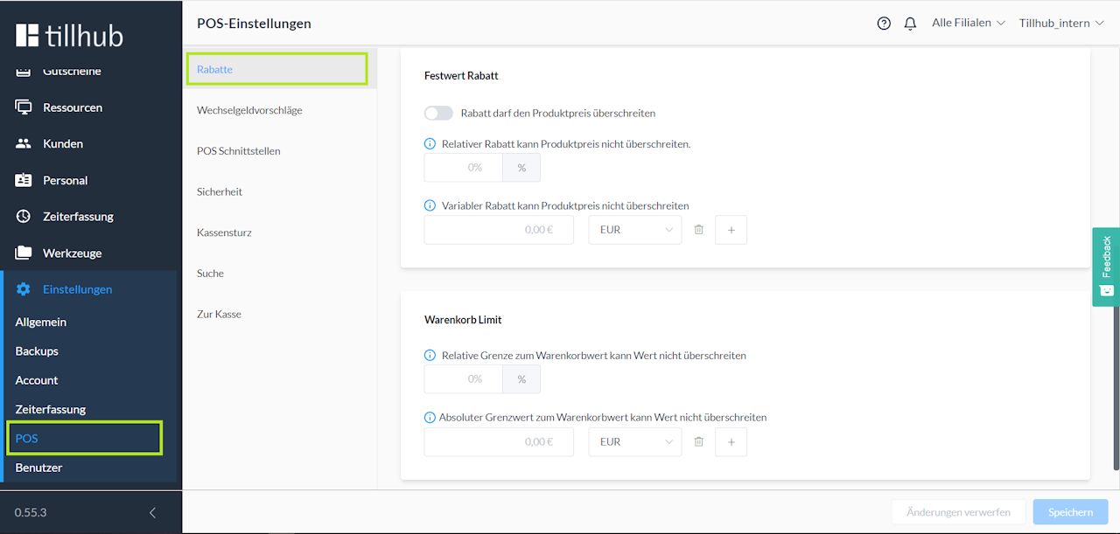Open the Feedback side tab
The image size is (1120, 534).
pyautogui.click(x=1106, y=267)
